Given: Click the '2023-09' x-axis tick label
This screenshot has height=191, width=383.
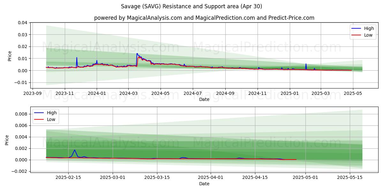Looking at the screenshot, I should point(32,94).
